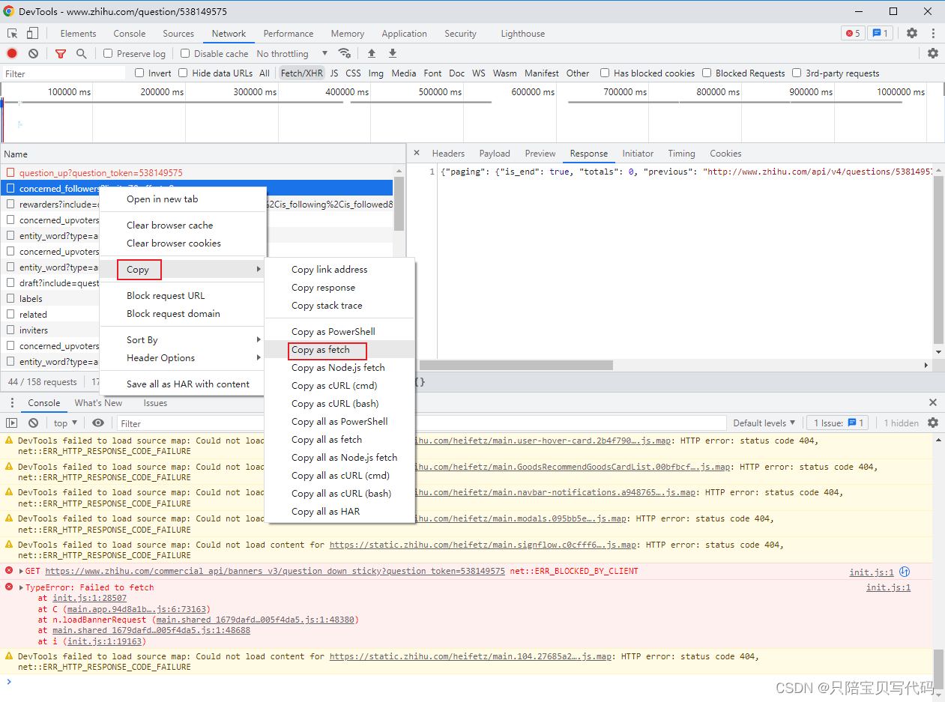Open network conditions wifi icon
The width and height of the screenshot is (945, 702).
click(345, 53)
